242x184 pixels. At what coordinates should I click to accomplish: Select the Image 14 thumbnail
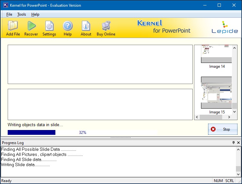[216, 54]
